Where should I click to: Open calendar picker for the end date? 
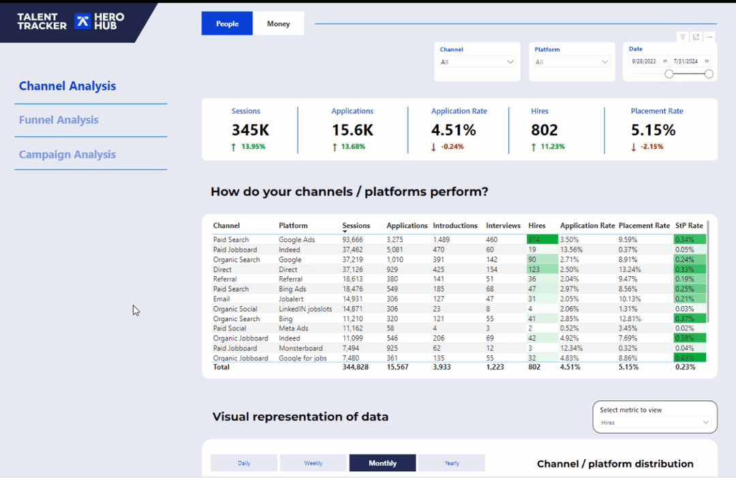point(706,61)
